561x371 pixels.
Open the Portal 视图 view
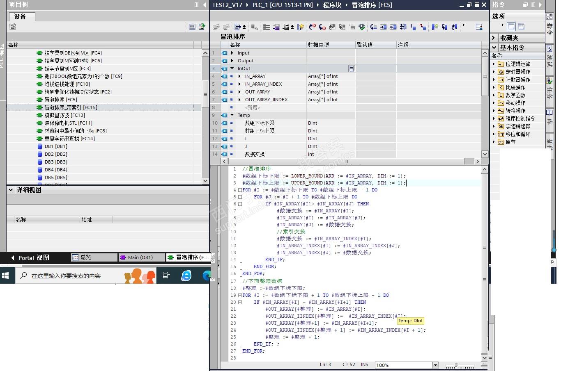tap(33, 258)
